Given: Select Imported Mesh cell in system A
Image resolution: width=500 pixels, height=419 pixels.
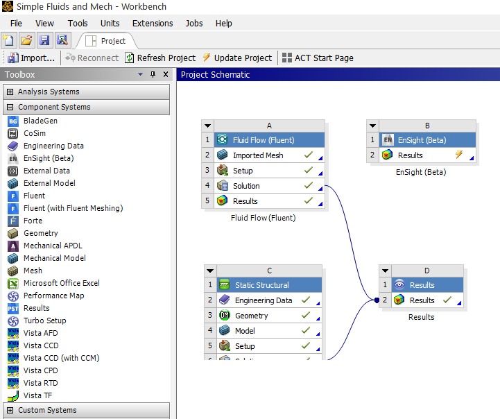Looking at the screenshot, I should pyautogui.click(x=269, y=155).
